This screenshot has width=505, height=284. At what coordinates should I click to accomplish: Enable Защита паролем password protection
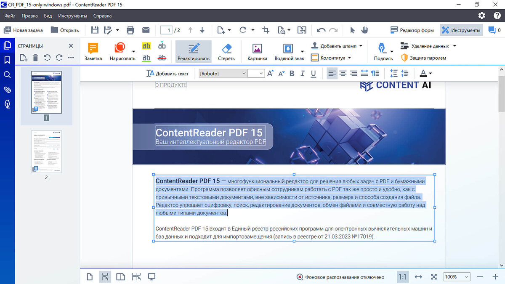pyautogui.click(x=427, y=58)
